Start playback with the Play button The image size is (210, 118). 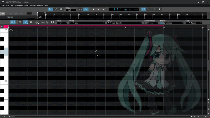(x=98, y=9)
